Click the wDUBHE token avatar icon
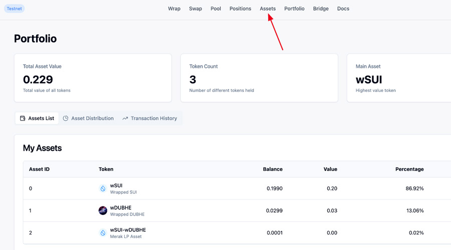The width and height of the screenshot is (451, 250). point(103,210)
